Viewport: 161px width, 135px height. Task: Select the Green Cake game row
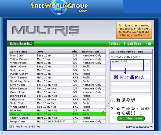click(57, 66)
